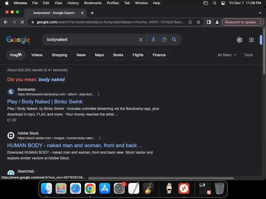Open the History menu
This screenshot has width=266, height=199.
73,3
